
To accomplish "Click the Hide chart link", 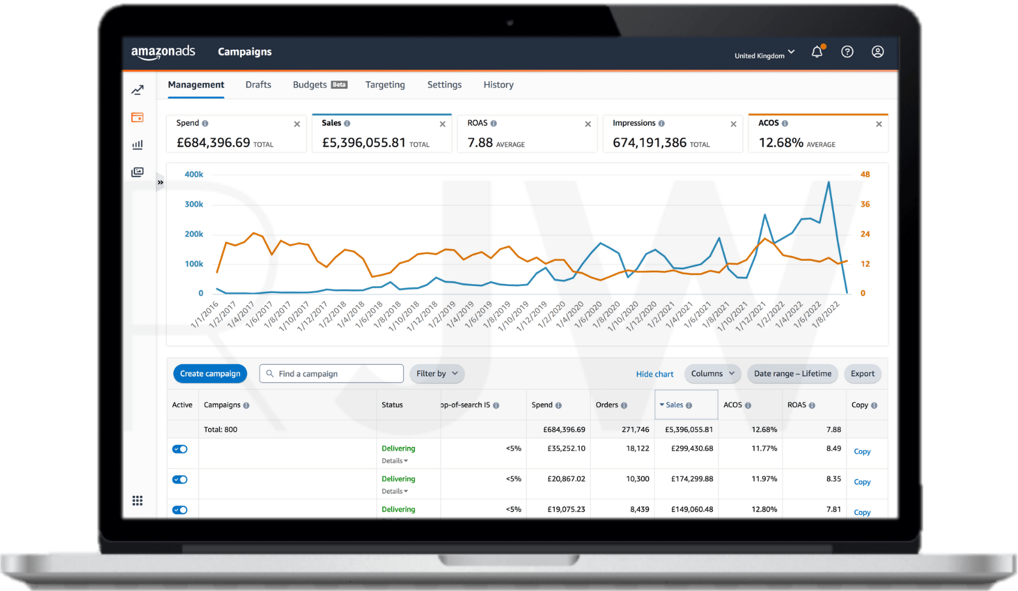I will point(654,374).
